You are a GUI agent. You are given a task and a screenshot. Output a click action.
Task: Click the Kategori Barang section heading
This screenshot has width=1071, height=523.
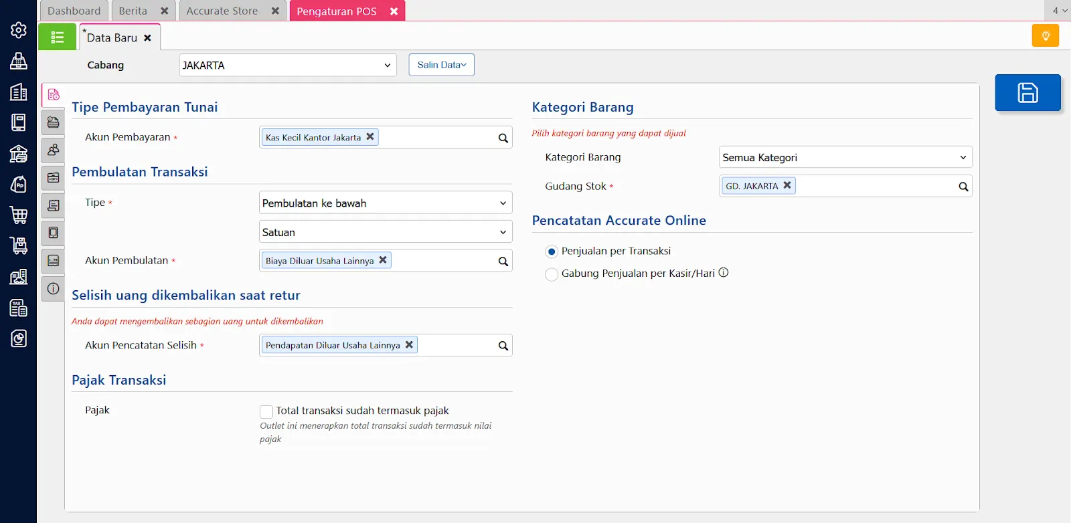coord(583,107)
